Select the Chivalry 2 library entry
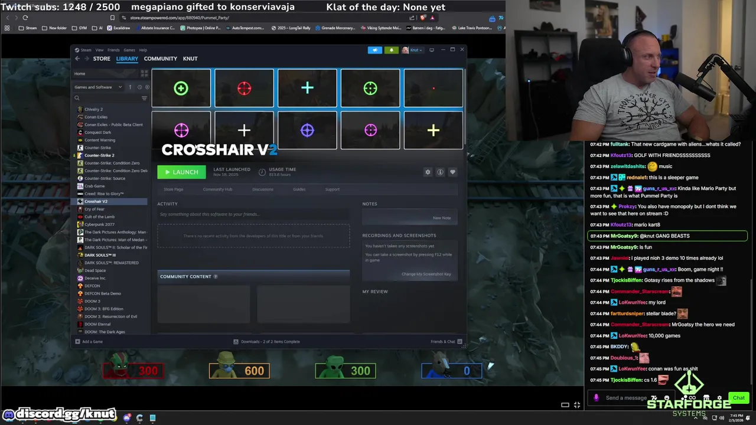 click(93, 109)
